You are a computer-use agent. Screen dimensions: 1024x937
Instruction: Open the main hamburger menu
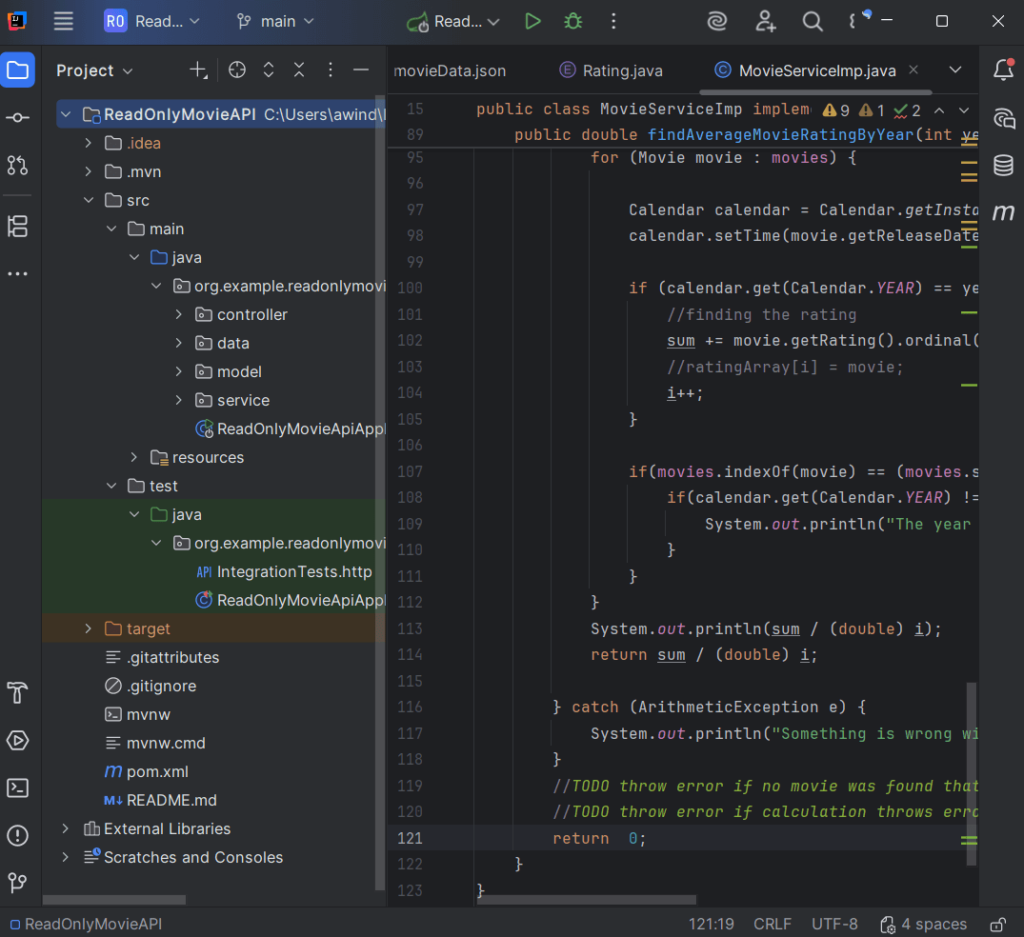click(64, 22)
